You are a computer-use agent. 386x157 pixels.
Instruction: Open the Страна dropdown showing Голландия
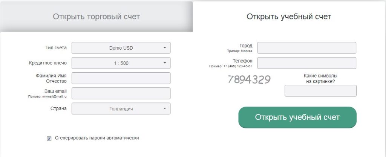121,108
